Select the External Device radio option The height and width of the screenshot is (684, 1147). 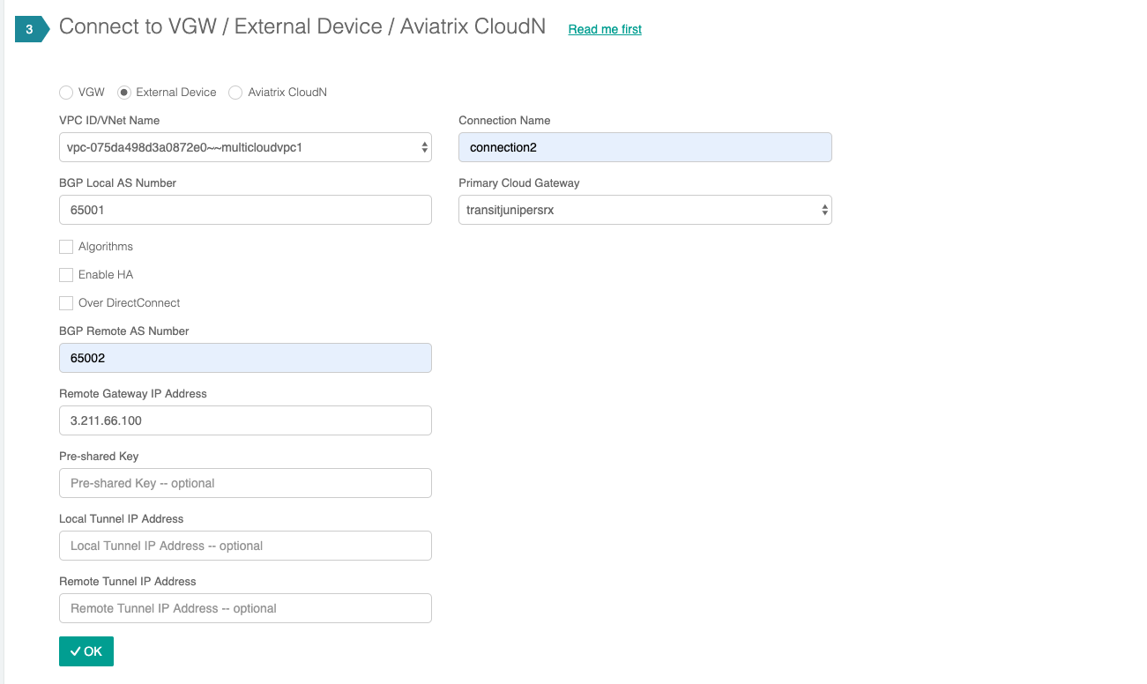[124, 93]
